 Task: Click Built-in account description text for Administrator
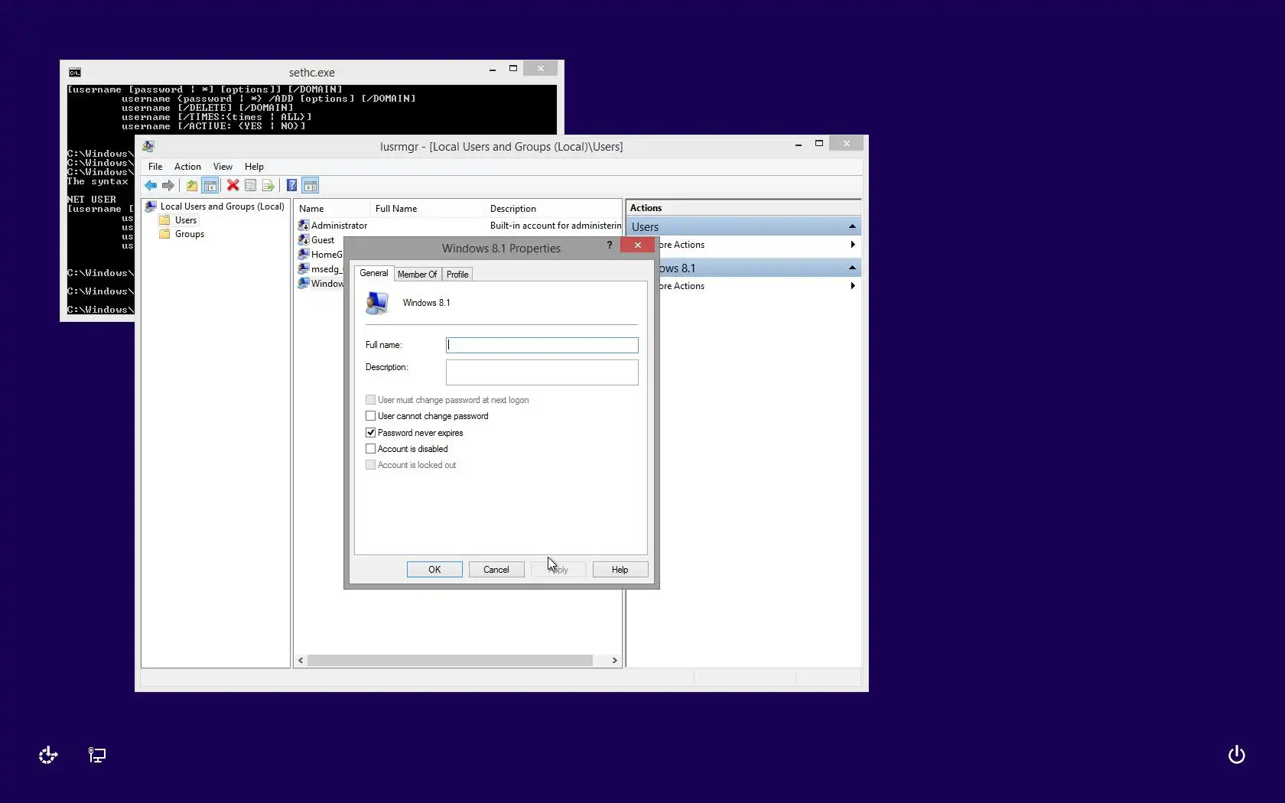pyautogui.click(x=556, y=226)
